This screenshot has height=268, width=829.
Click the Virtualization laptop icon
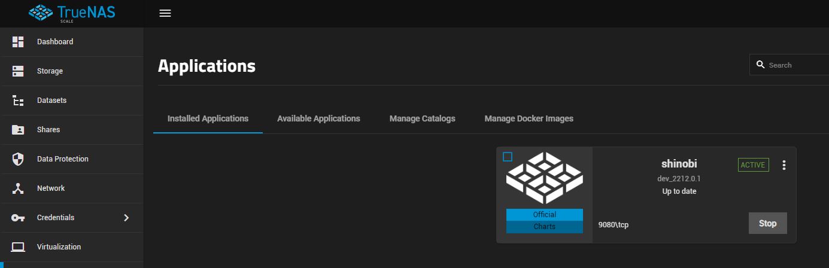[18, 247]
